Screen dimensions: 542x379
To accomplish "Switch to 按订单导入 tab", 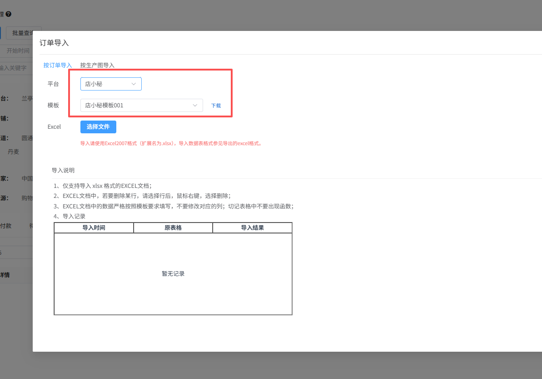I will [x=57, y=65].
